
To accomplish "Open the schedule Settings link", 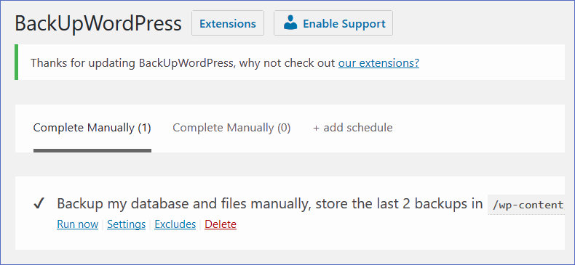I will [127, 224].
